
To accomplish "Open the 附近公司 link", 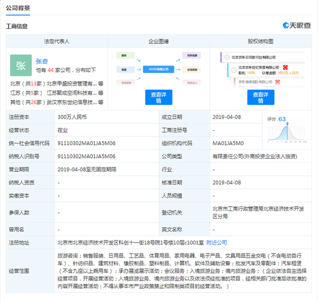I will [x=217, y=242].
